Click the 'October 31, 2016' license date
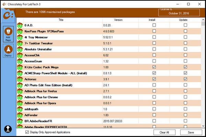206x137 pixels. pyautogui.click(x=179, y=13)
